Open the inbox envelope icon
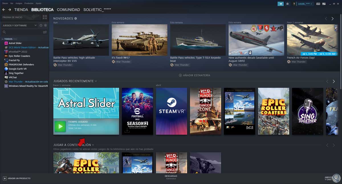This screenshot has width=342, height=184. tap(287, 4)
